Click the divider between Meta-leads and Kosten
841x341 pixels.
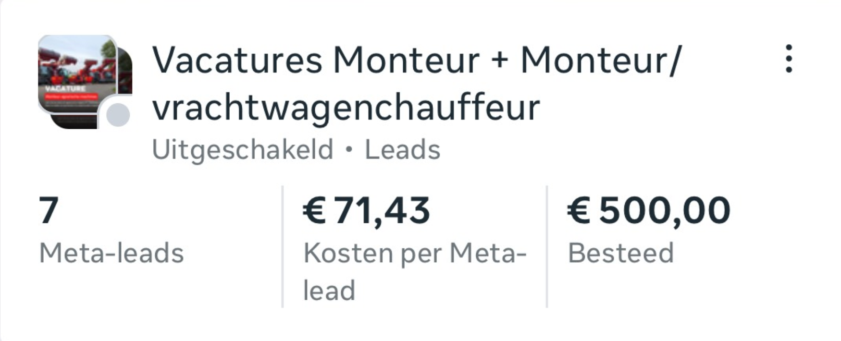point(283,246)
